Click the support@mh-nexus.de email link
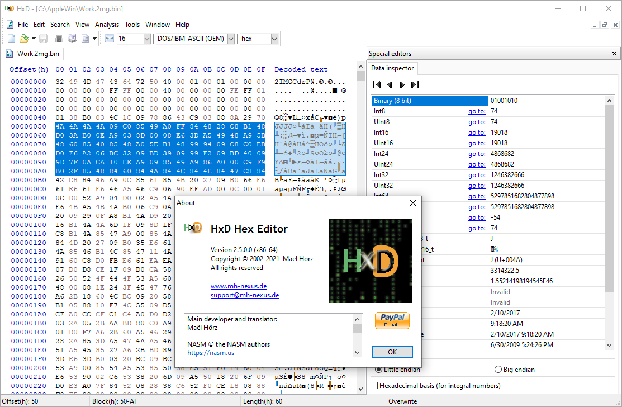Viewport: 622px width, 407px height. point(245,295)
